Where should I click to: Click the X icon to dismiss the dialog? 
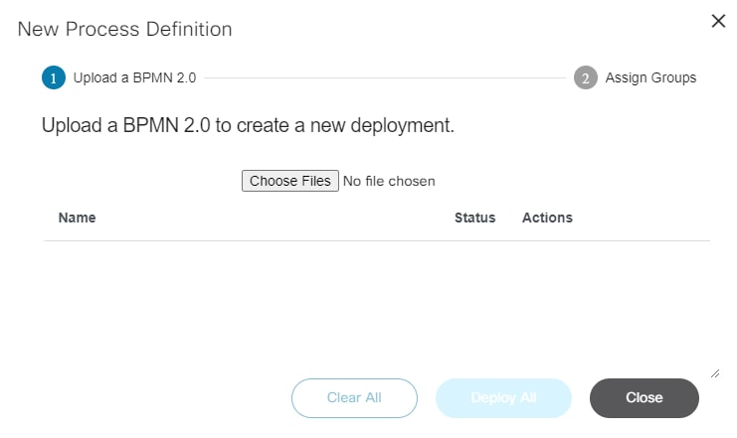718,21
